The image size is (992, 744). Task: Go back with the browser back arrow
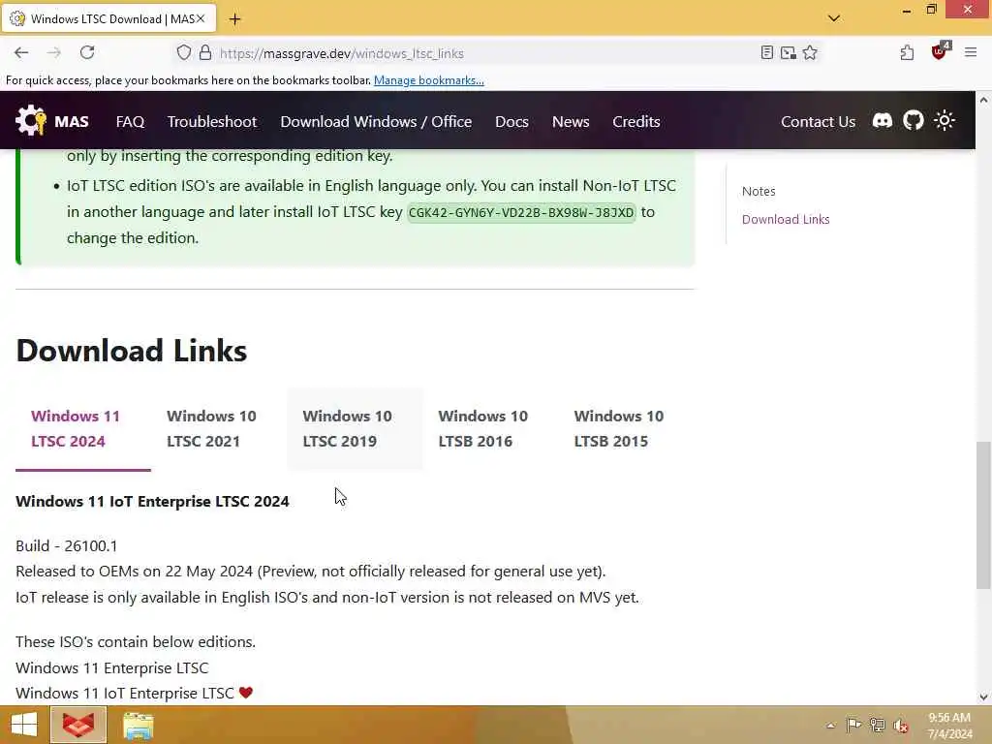point(21,53)
